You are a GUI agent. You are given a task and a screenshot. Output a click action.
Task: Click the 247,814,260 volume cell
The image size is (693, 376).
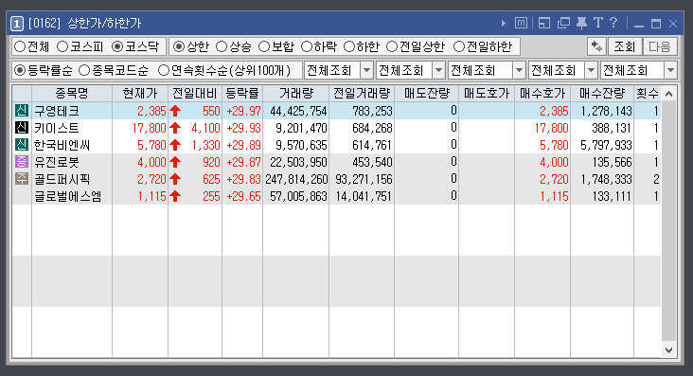[296, 179]
